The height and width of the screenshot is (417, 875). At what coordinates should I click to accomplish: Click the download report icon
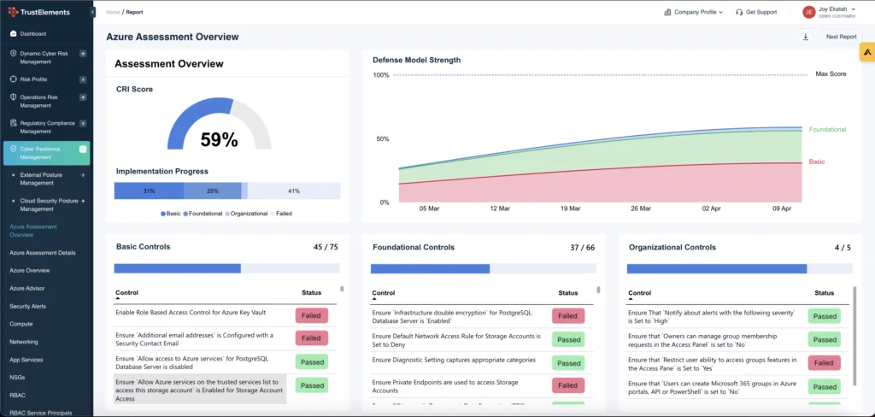coord(805,37)
